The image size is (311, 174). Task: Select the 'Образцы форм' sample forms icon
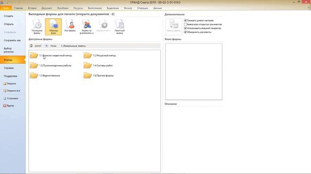(x=53, y=27)
